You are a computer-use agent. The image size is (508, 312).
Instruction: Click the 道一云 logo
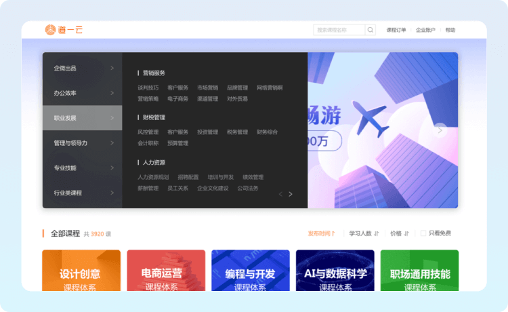pos(64,30)
